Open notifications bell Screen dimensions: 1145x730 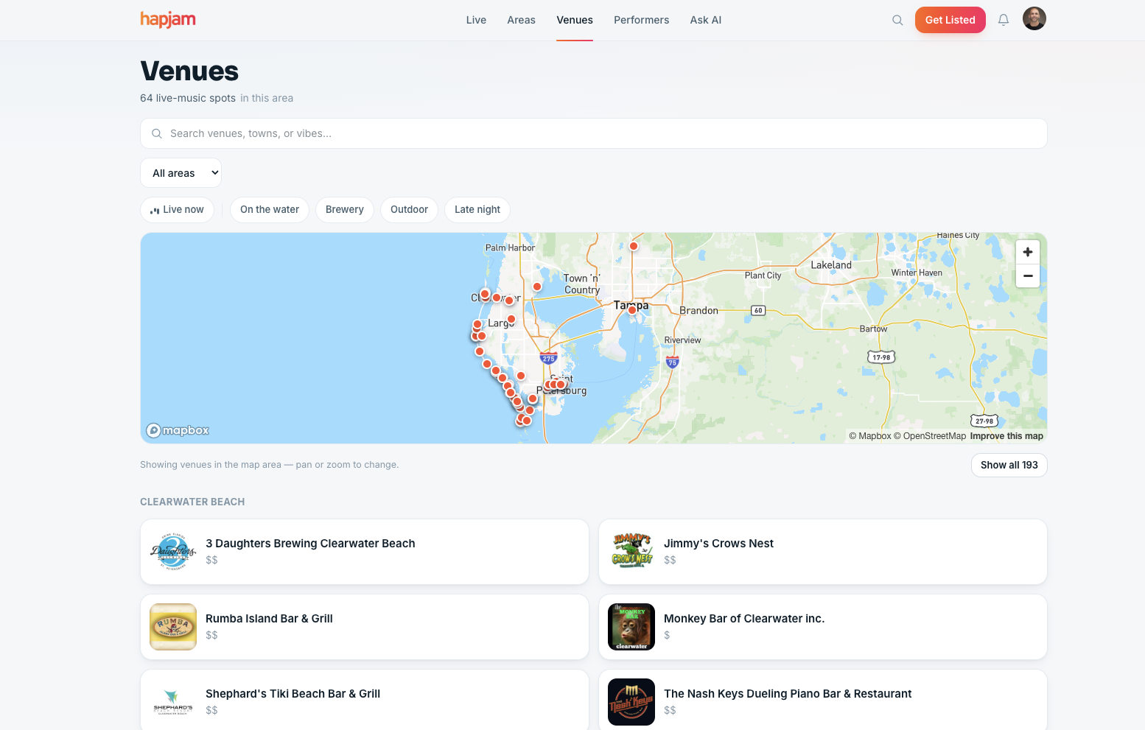[1004, 20]
